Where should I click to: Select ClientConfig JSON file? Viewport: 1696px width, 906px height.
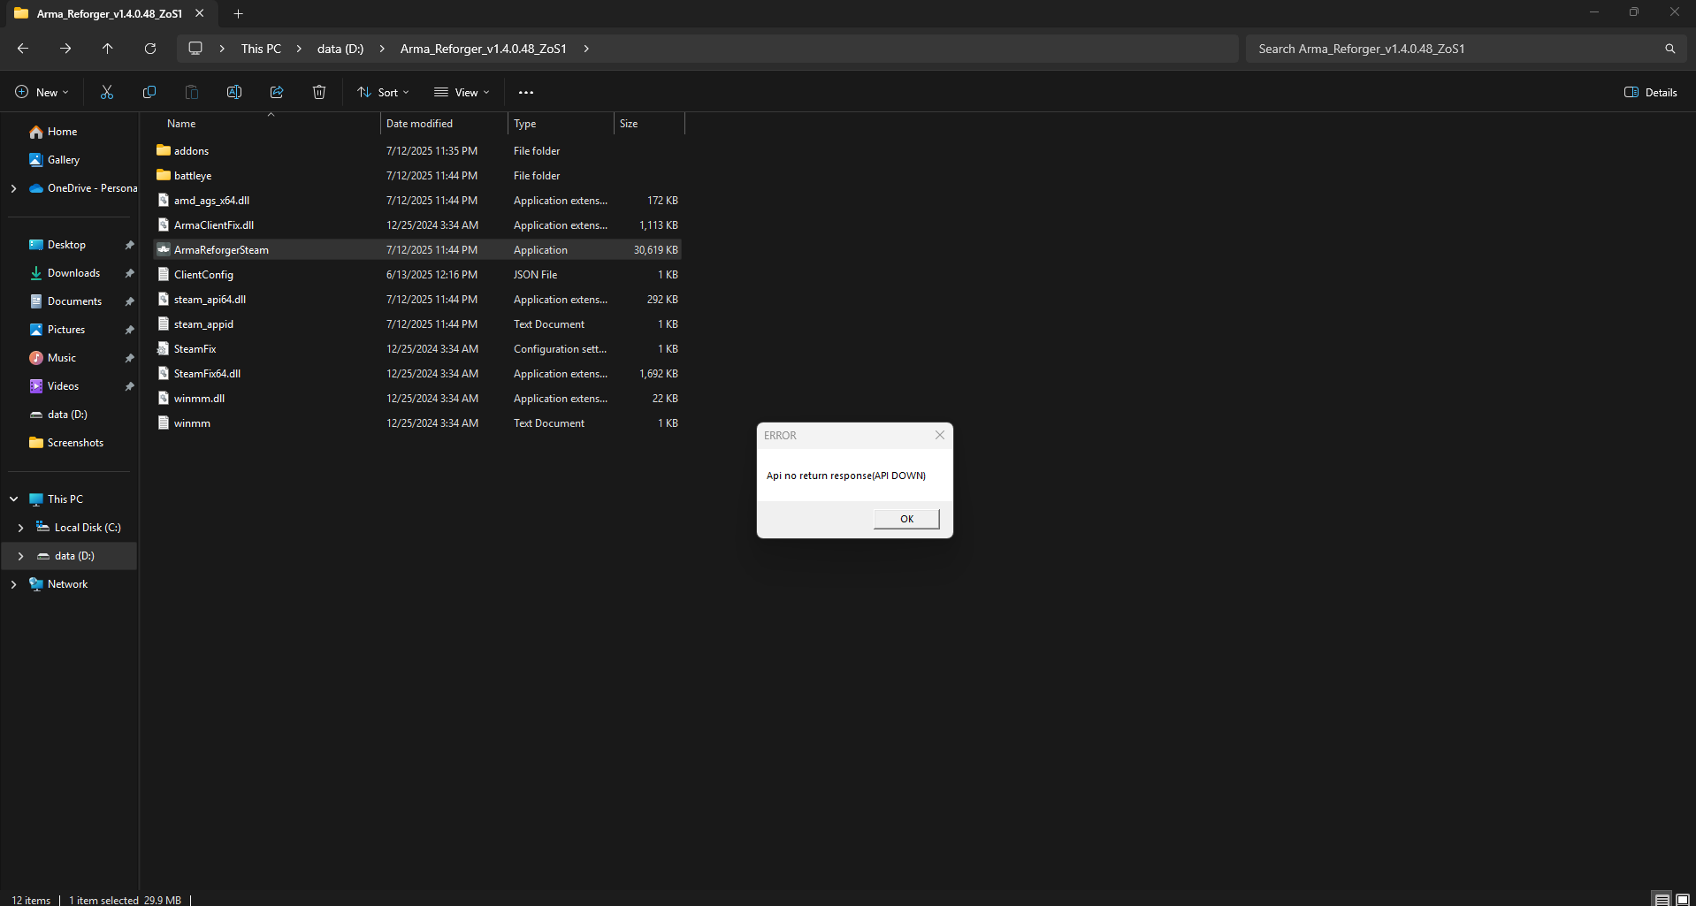click(417, 275)
